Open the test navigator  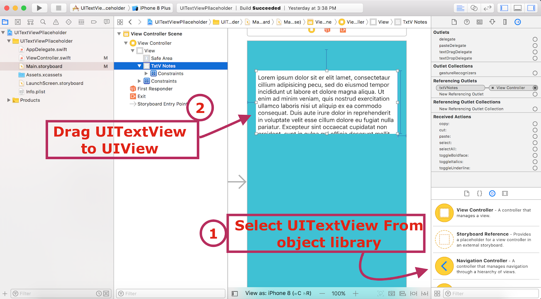(x=69, y=22)
